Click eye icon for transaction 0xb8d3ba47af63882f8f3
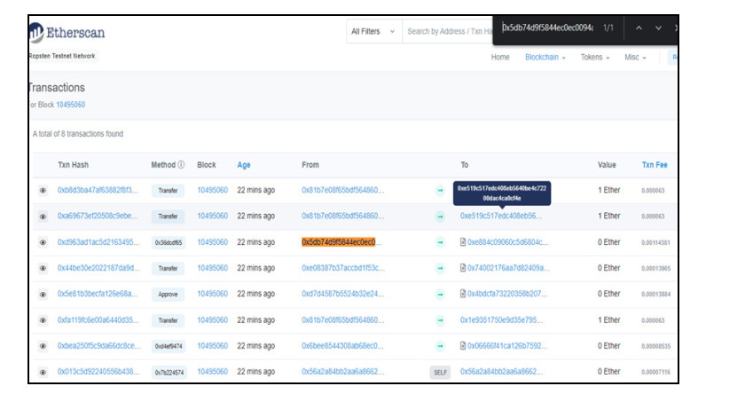The image size is (745, 402). tap(43, 191)
